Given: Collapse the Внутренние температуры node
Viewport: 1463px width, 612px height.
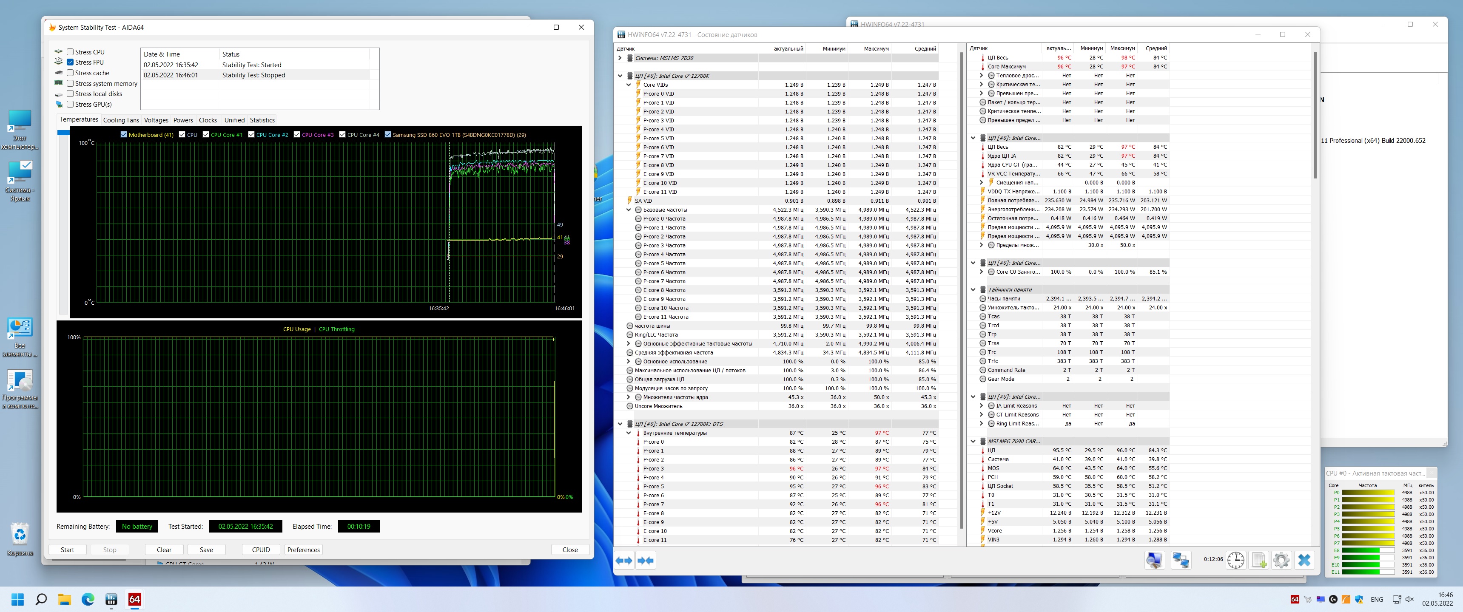Looking at the screenshot, I should 629,433.
